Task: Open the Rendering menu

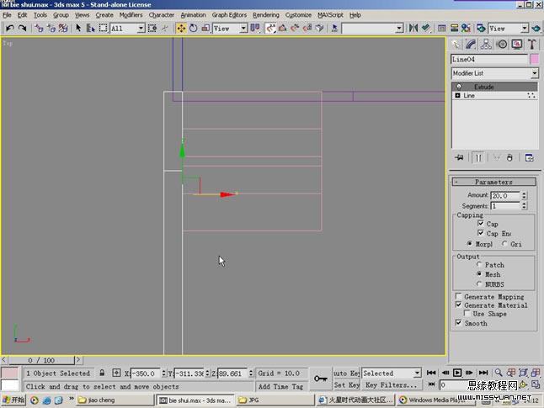Action: [266, 15]
